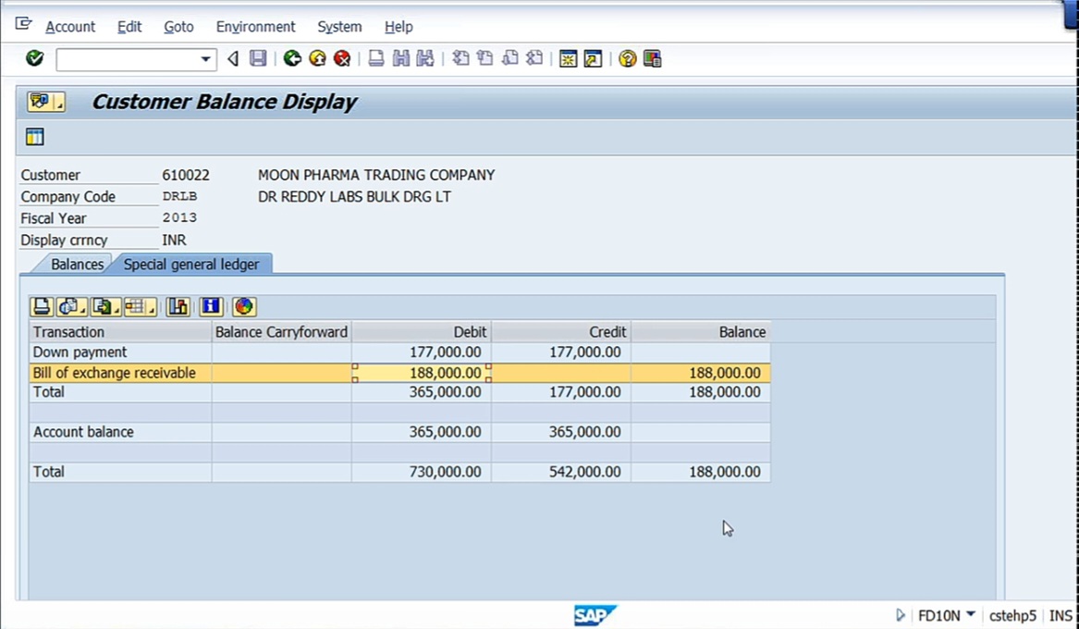Open the Views dropdown in the grid toolbar
Screen dimensions: 1079x629
pos(71,306)
